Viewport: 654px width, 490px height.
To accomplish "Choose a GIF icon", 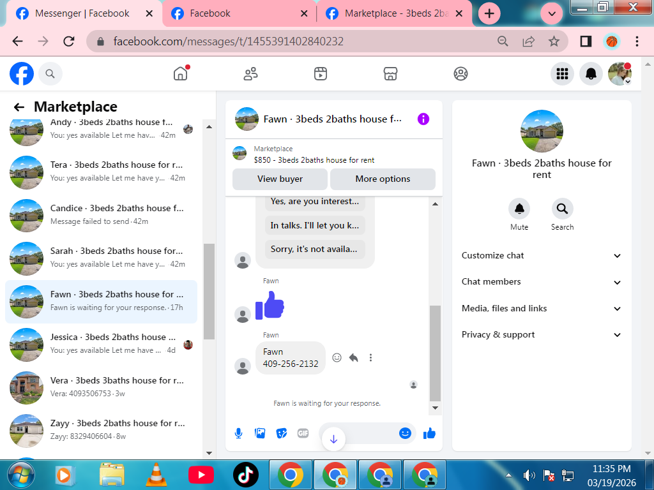I will tap(303, 434).
